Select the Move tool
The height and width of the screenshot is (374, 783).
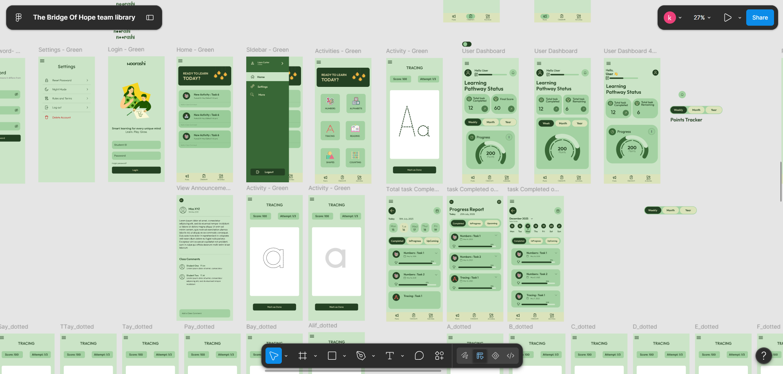(274, 356)
